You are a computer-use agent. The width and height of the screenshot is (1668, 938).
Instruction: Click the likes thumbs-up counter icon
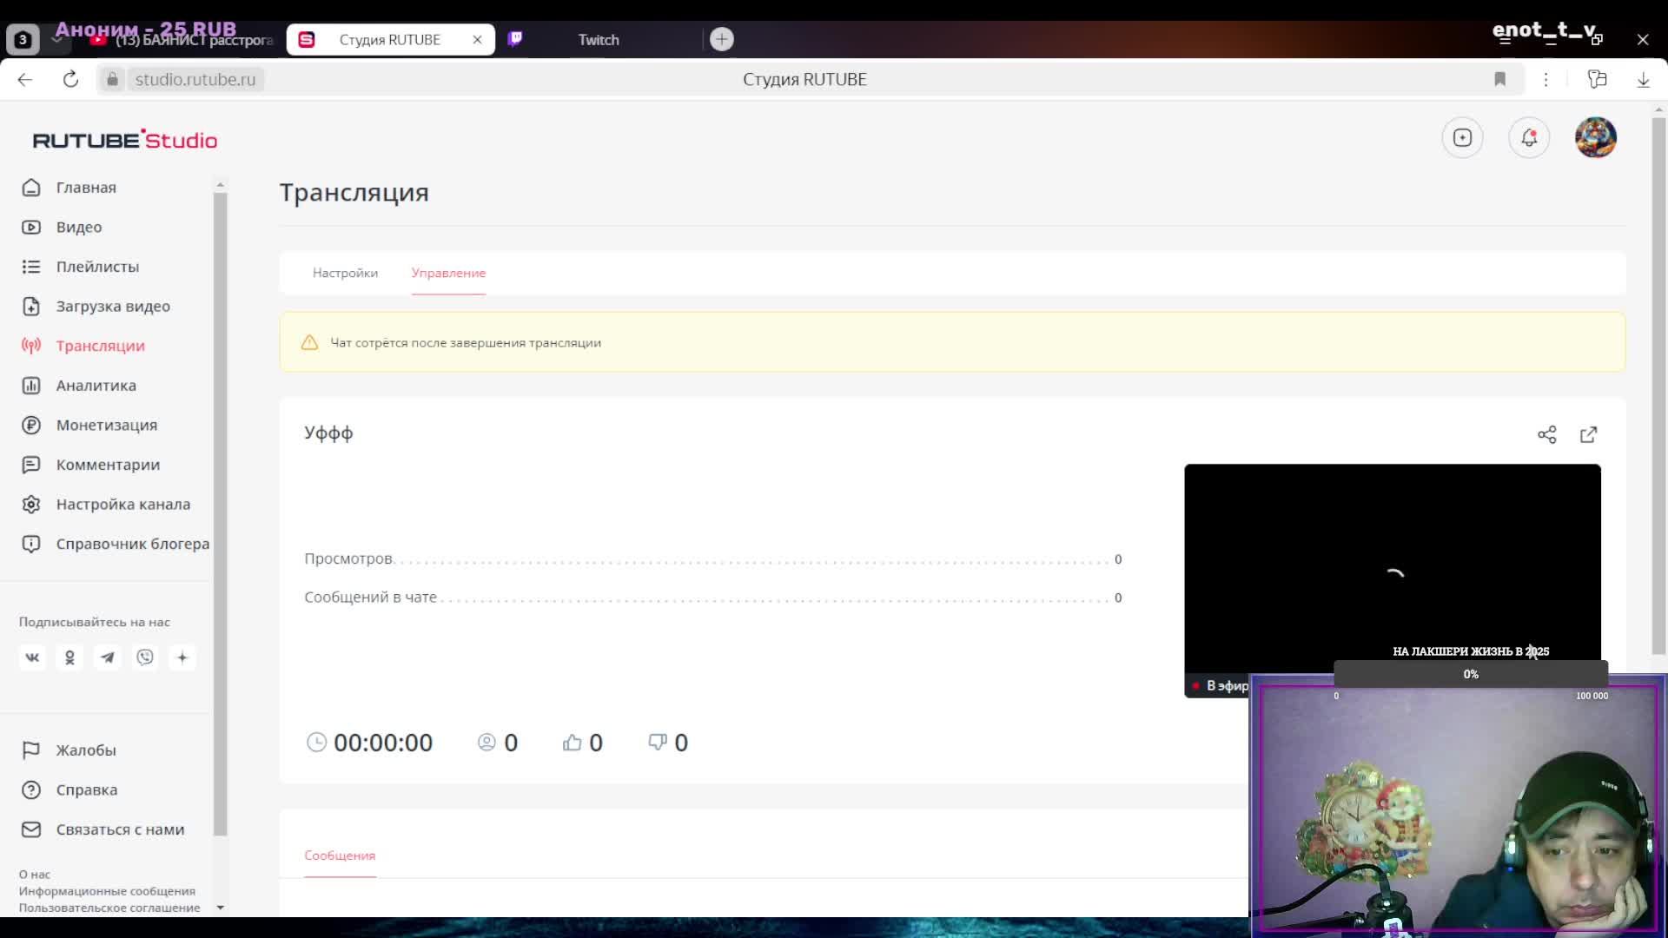572,743
